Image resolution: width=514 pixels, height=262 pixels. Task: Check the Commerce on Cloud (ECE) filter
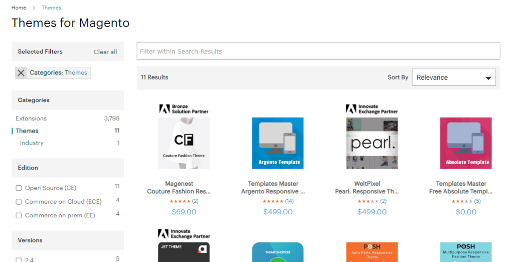click(19, 202)
